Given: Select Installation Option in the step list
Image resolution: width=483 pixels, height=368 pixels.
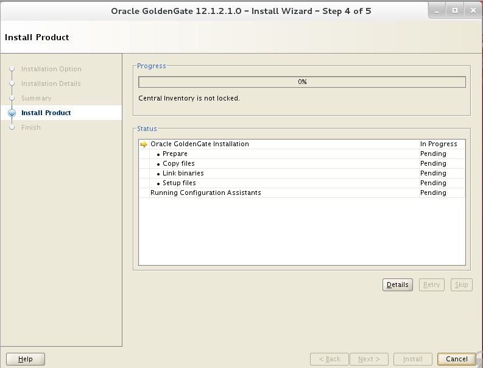Looking at the screenshot, I should pos(51,69).
